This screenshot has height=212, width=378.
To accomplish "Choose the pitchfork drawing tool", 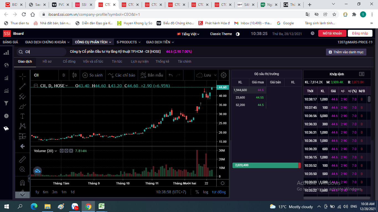I will coord(22,96).
